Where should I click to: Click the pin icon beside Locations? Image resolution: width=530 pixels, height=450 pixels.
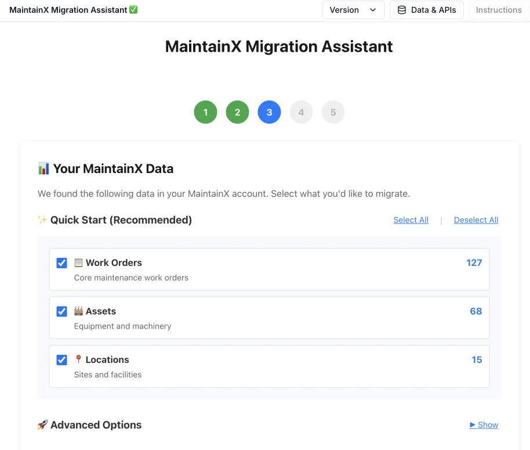click(x=78, y=360)
